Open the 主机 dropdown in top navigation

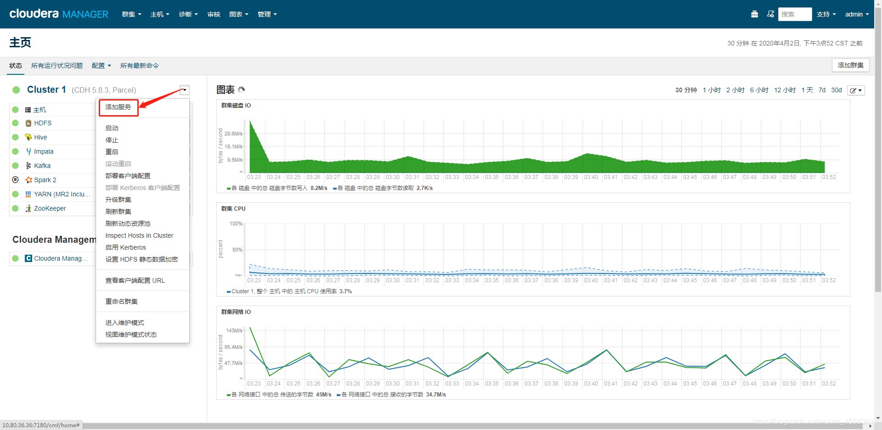point(160,14)
